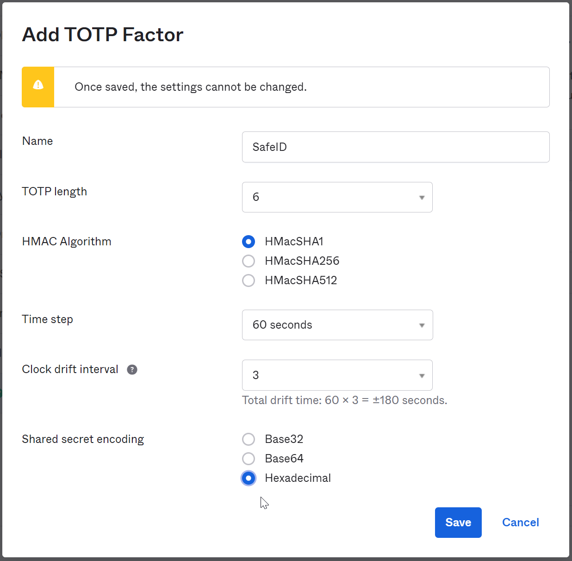Click the TOTP length label

(x=55, y=192)
